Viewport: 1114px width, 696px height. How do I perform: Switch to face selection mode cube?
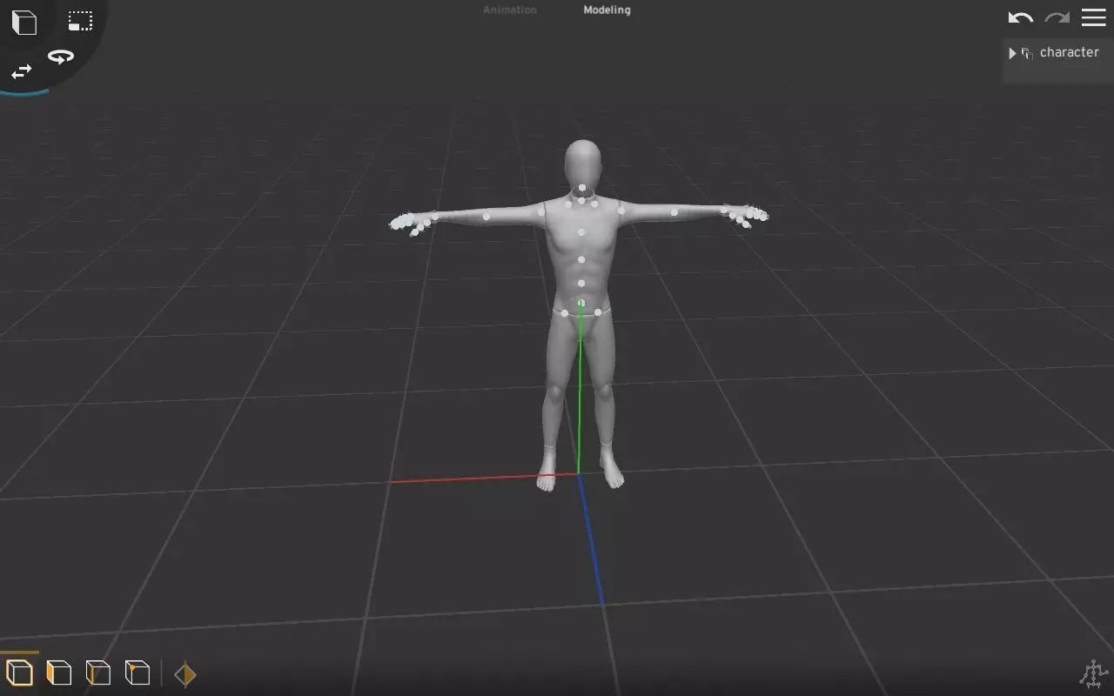click(x=58, y=673)
